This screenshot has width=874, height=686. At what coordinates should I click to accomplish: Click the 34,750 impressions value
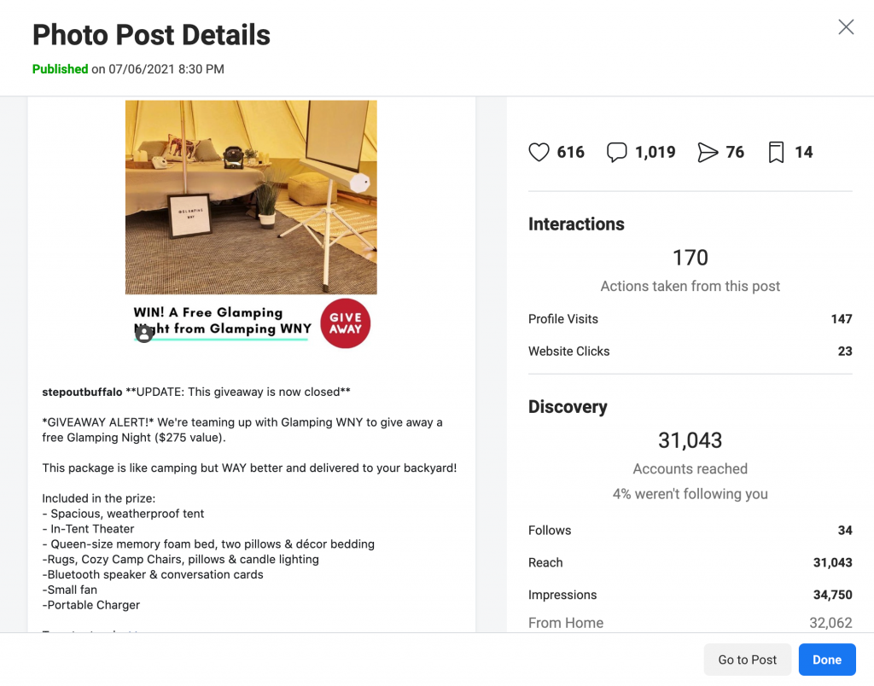click(x=833, y=595)
